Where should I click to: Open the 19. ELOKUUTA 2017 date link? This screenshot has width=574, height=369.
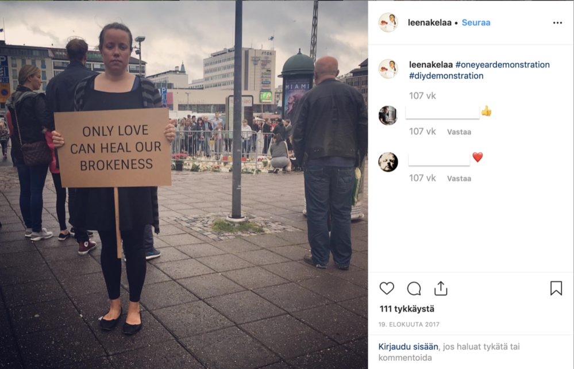pos(409,324)
